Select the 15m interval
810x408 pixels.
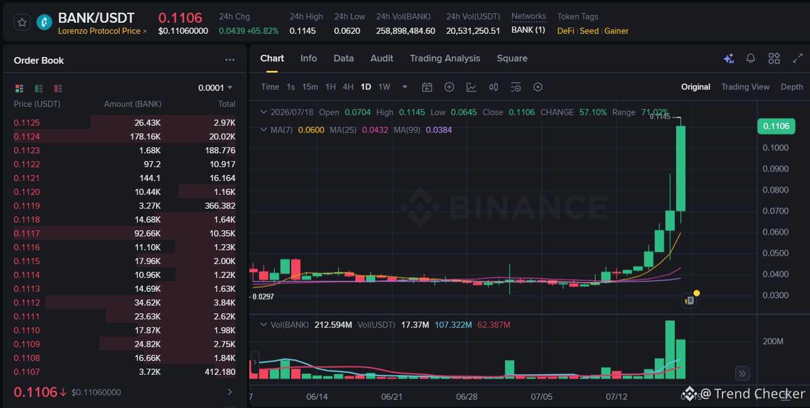tap(310, 87)
